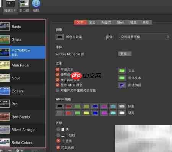Expand the 图像 background image dropdown
The width and height of the screenshot is (172, 152).
coord(144,37)
